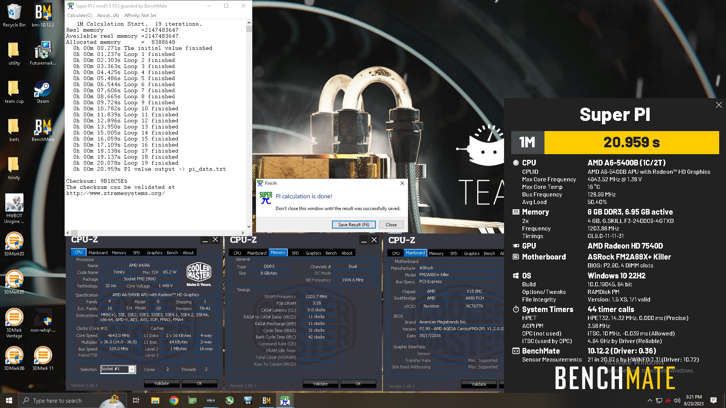Click the Affinity: Not Set menu item
The image size is (726, 408).
(140, 15)
